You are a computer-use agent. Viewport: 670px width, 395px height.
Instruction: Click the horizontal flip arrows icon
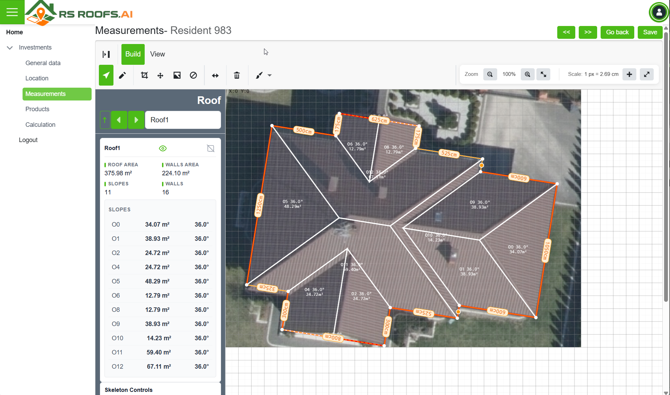pos(215,75)
